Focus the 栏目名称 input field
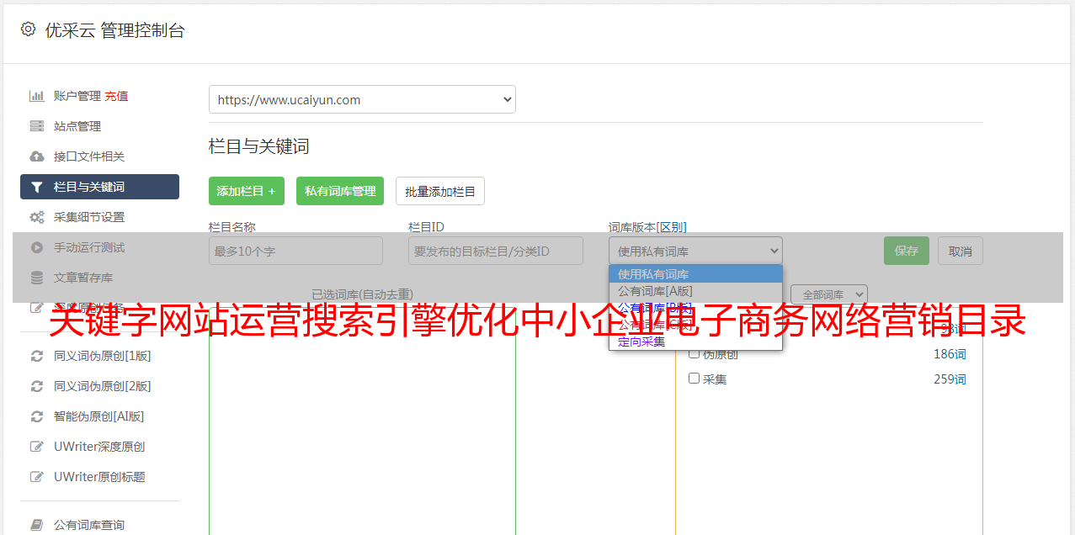The image size is (1075, 535). [295, 251]
